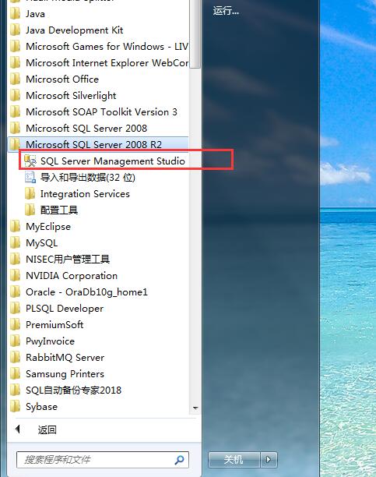The height and width of the screenshot is (477, 376).
Task: Collapse Microsoft SQL Server 2008 R2 folder
Action: tap(98, 144)
